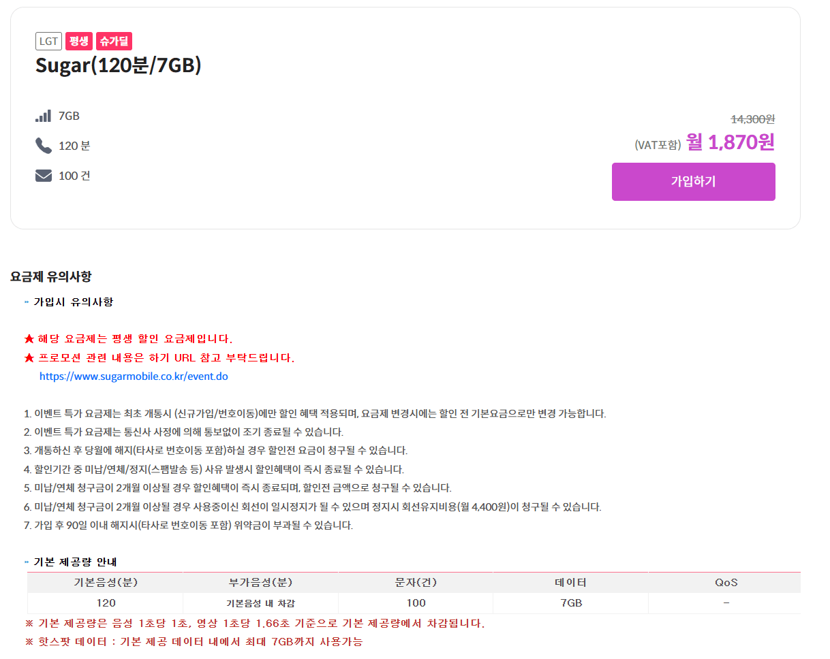Select the phone receiver icon beside 120분
Viewport: 830px width, 659px height.
pos(42,145)
